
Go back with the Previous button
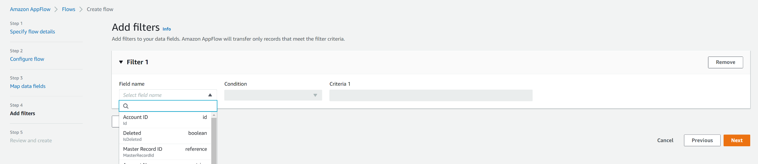(x=702, y=140)
